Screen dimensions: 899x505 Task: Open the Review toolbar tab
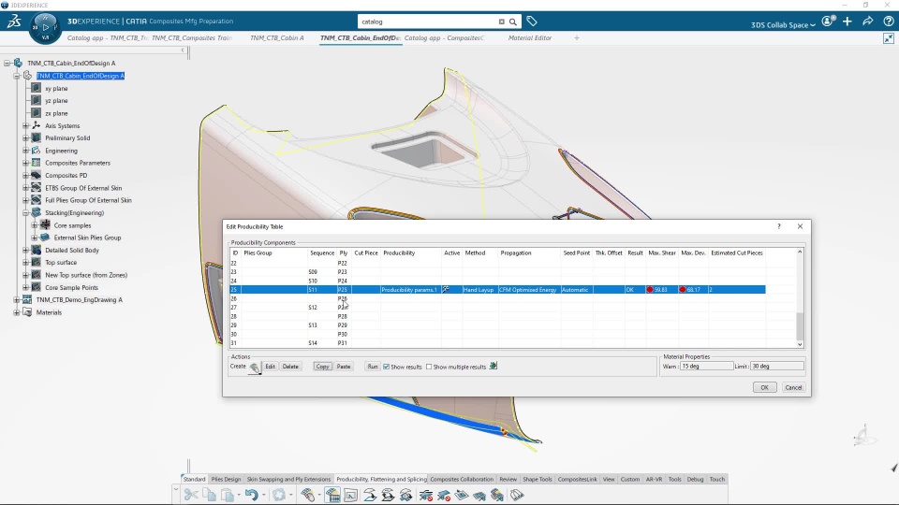508,479
